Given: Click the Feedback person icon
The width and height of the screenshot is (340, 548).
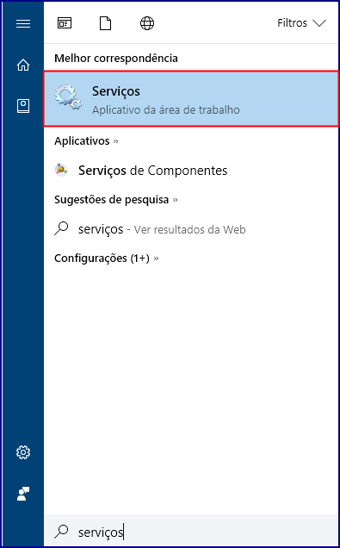Looking at the screenshot, I should coord(23,494).
